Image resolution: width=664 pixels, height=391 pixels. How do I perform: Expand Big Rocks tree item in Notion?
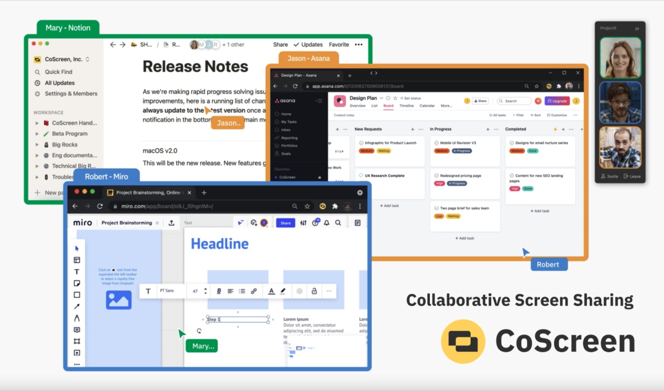pos(37,145)
